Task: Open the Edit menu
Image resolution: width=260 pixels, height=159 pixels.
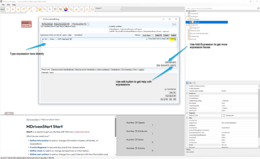Action: click(x=8, y=5)
